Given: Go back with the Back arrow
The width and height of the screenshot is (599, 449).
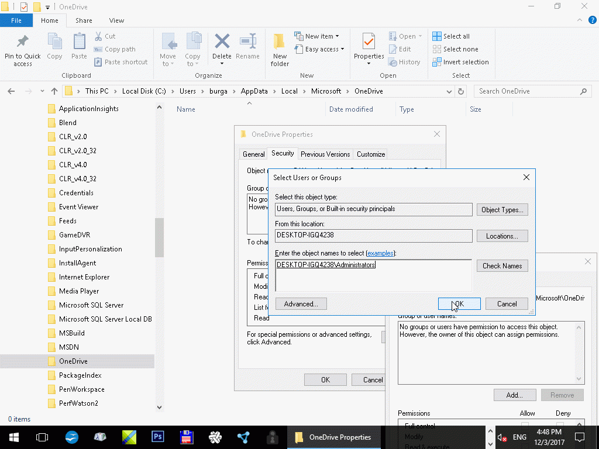Looking at the screenshot, I should point(11,91).
